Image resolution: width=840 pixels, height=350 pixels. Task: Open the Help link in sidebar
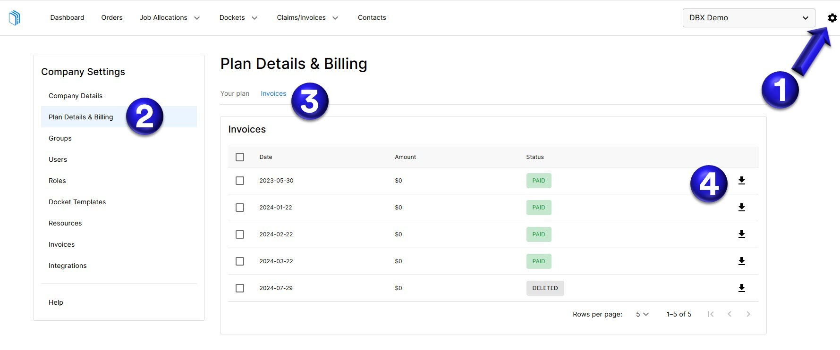pyautogui.click(x=56, y=302)
